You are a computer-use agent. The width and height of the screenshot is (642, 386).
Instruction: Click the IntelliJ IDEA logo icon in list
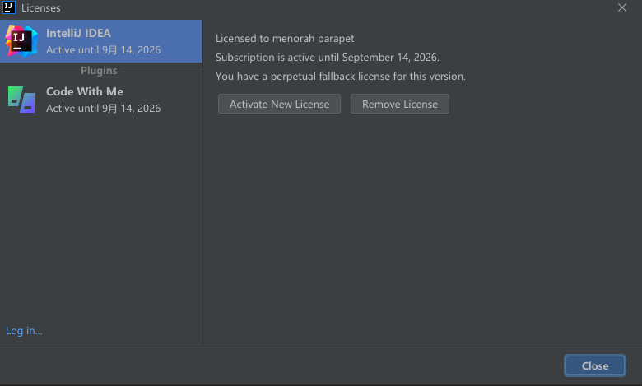coord(21,40)
